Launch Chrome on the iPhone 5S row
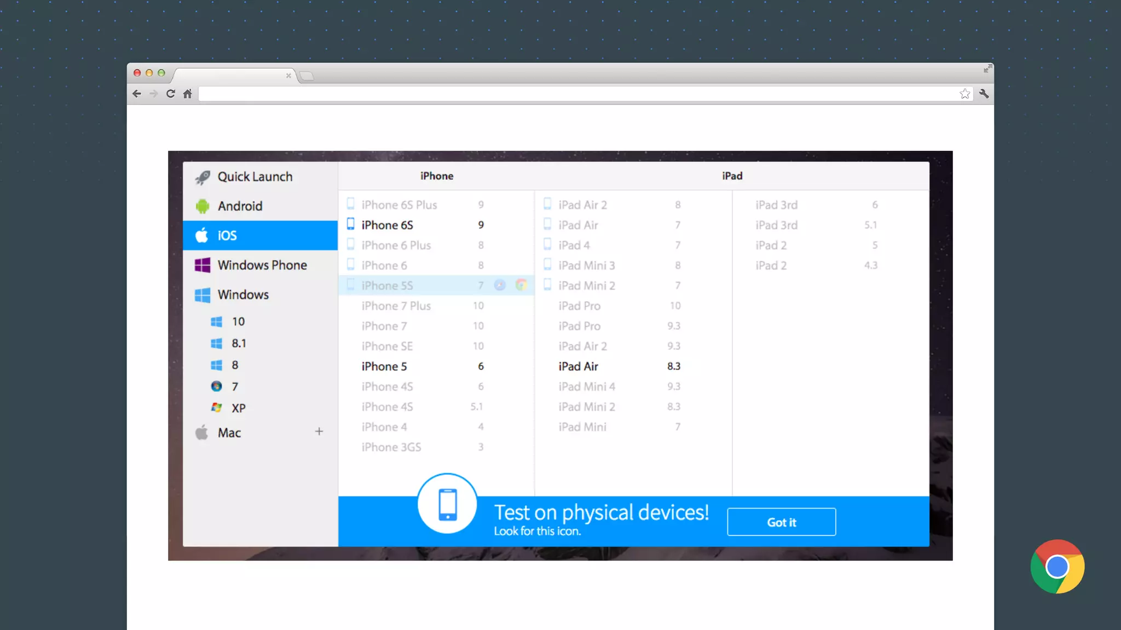This screenshot has height=630, width=1121. pyautogui.click(x=521, y=285)
